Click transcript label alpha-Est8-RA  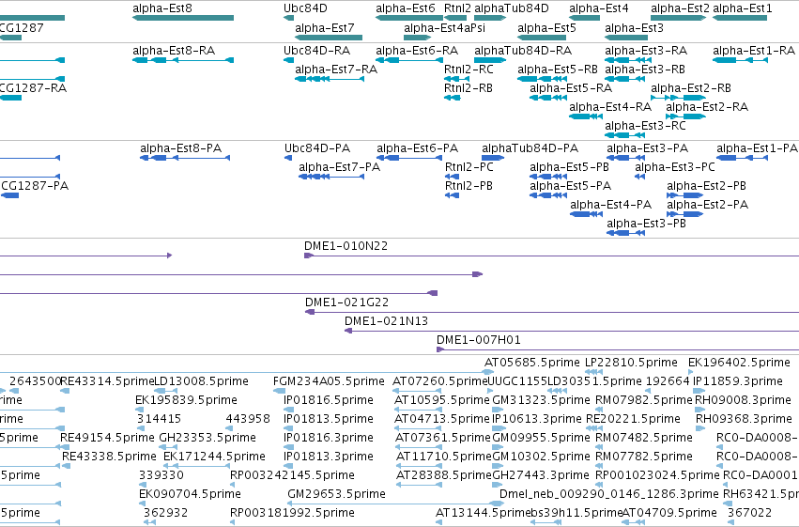174,51
